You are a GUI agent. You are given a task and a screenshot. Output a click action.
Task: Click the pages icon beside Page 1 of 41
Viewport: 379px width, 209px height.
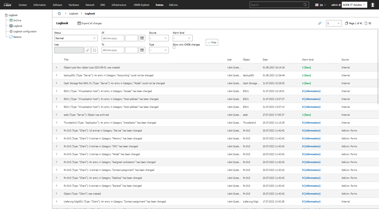[x=347, y=23]
